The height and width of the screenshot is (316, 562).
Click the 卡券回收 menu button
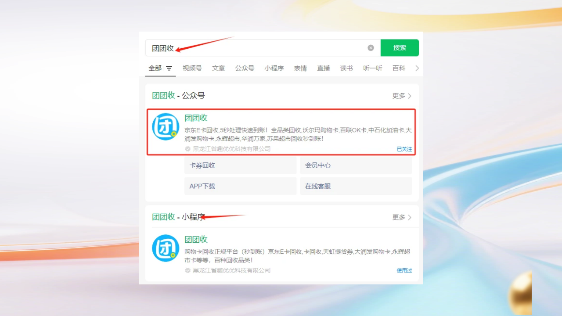241,165
